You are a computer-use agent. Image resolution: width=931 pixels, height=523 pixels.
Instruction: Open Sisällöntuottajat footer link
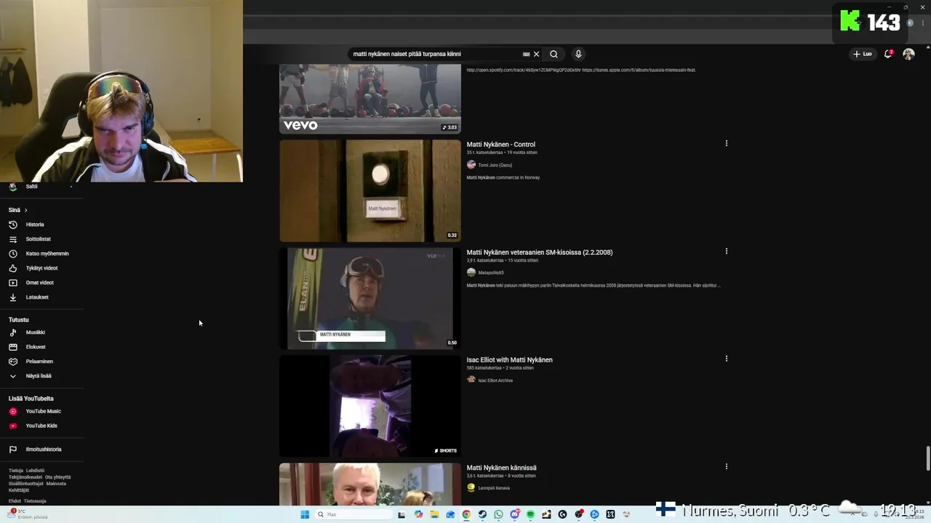pyautogui.click(x=26, y=484)
